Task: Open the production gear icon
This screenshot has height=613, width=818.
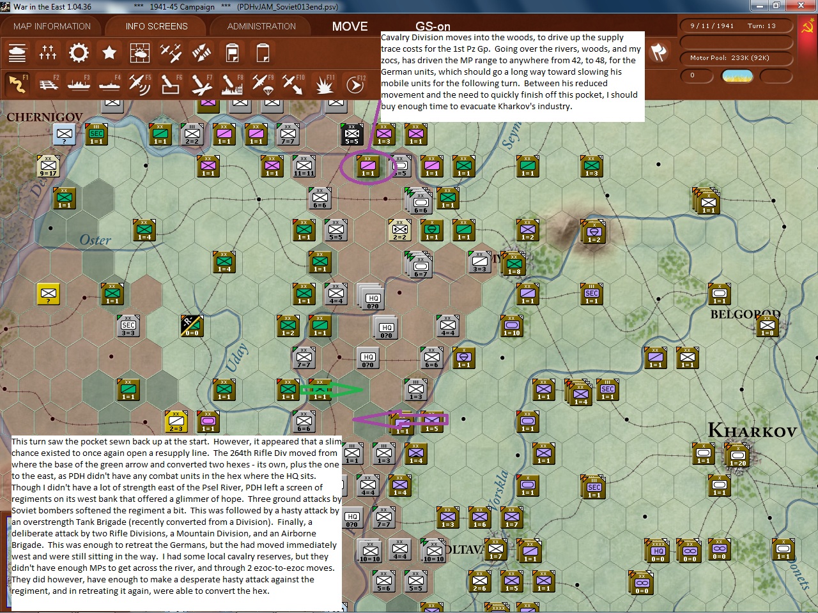Action: (x=79, y=52)
